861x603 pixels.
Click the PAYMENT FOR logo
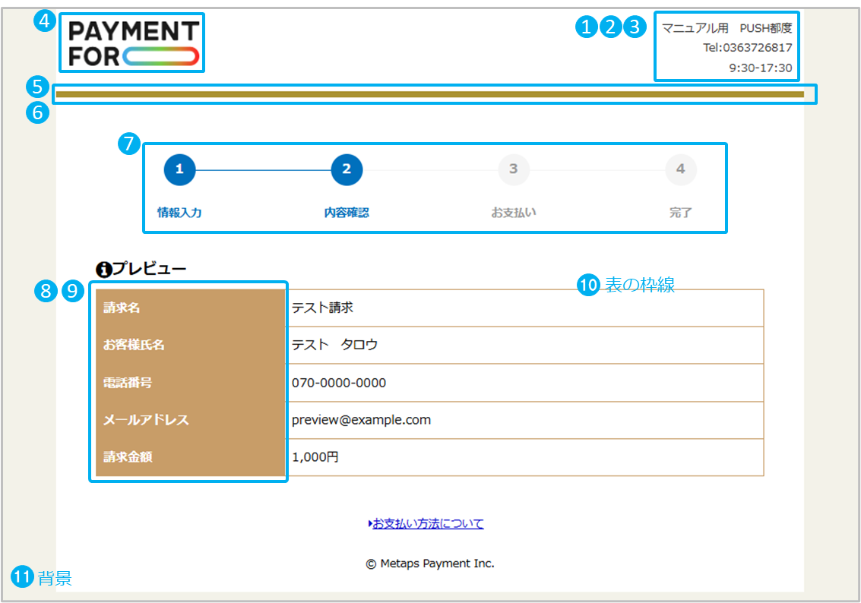[133, 43]
